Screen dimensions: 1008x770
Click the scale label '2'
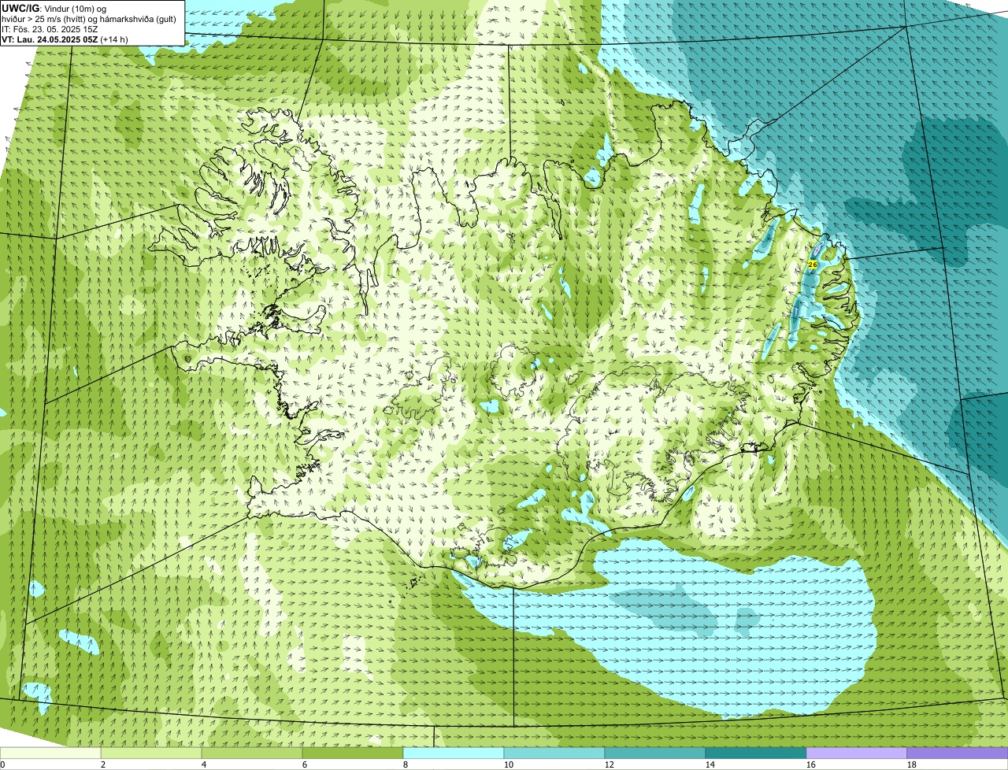point(103,764)
